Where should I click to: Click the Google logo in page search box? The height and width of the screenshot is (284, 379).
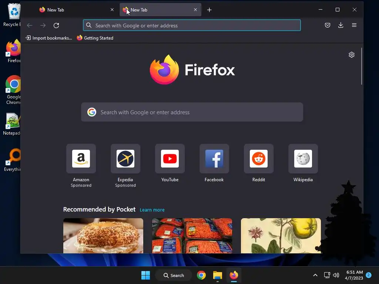[x=92, y=112]
